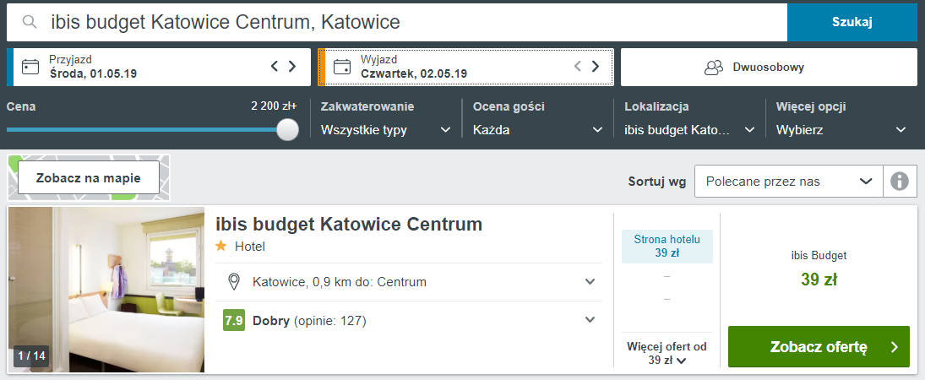Click the sorting info icon
925x380 pixels.
coord(899,182)
